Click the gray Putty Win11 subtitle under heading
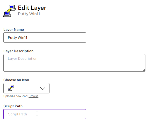Viewport: 148px width, 126px height. 29,14
